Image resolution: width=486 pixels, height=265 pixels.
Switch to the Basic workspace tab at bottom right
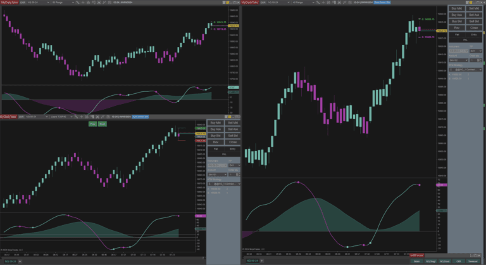[416, 261]
